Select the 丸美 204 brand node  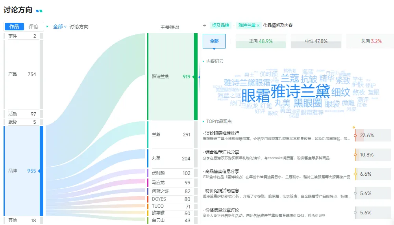tap(172, 158)
